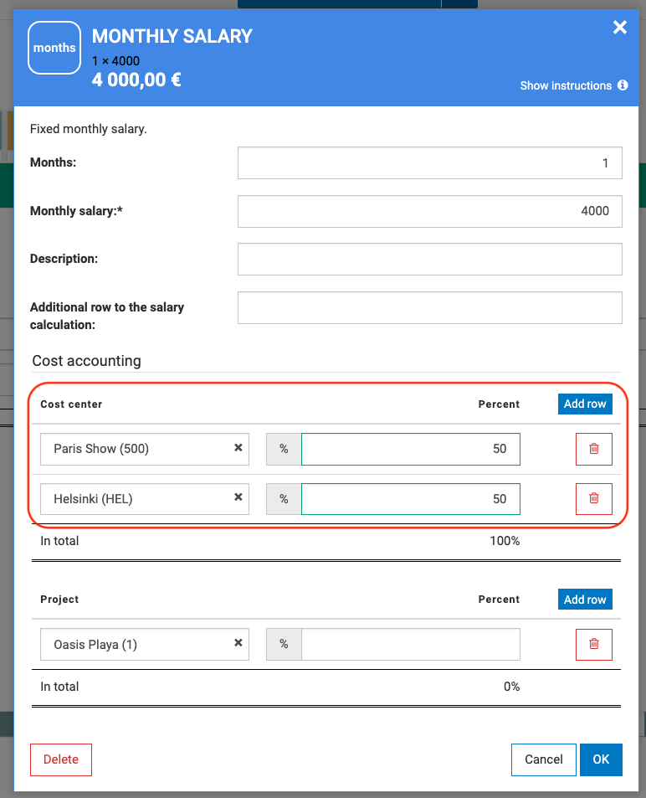Add a row to Cost center
The width and height of the screenshot is (646, 798).
[585, 404]
